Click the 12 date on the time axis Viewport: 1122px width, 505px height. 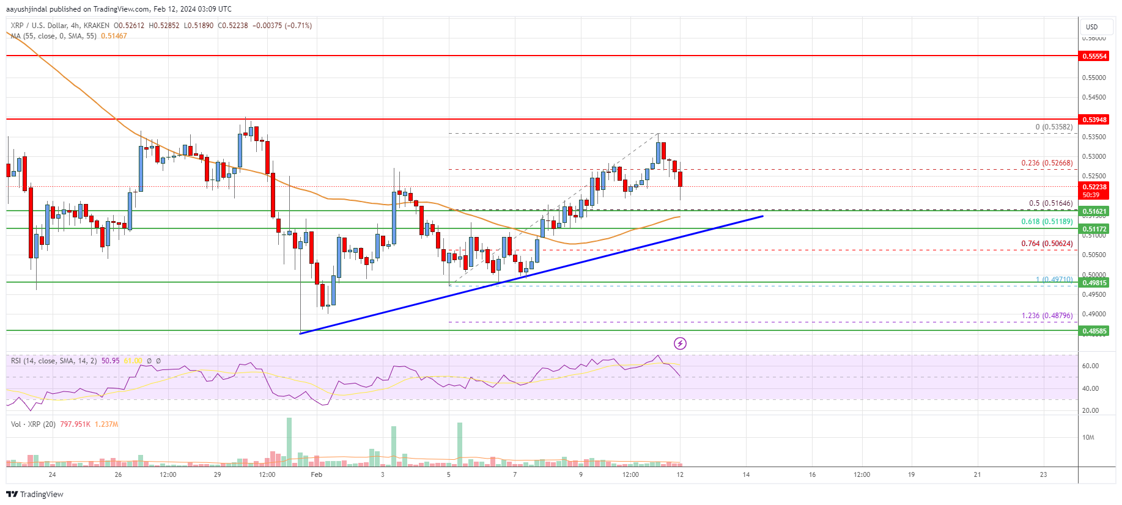click(680, 474)
